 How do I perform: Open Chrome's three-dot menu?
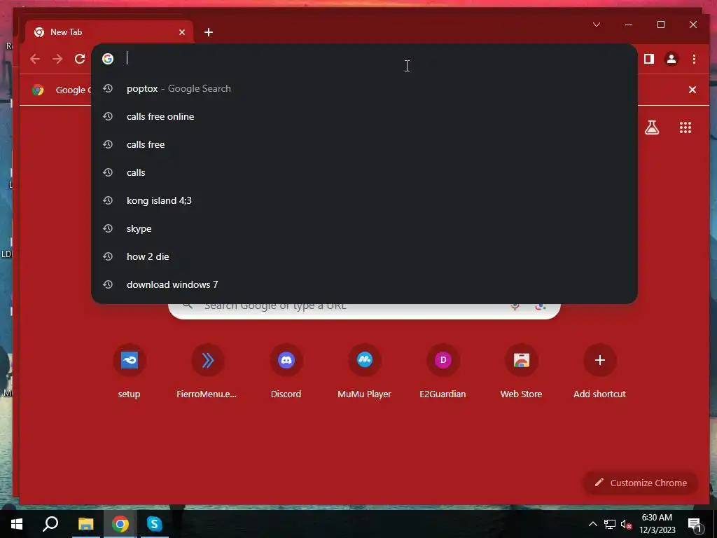tap(694, 59)
